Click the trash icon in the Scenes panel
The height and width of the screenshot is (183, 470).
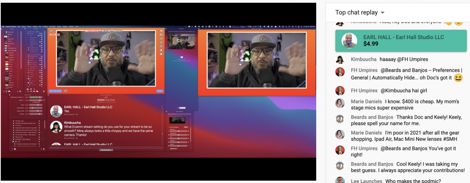(x=20, y=91)
